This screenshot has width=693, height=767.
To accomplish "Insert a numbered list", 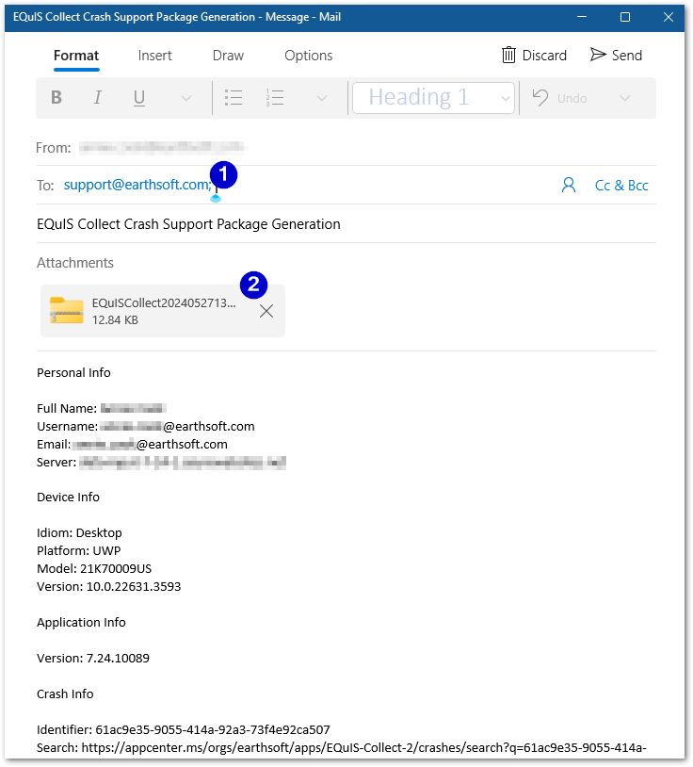I will [x=275, y=98].
